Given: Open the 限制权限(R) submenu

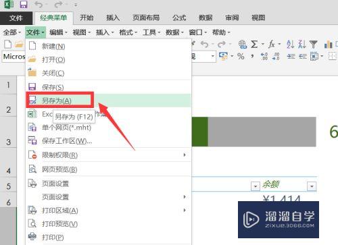Looking at the screenshot, I should click(108, 155).
